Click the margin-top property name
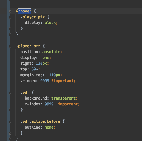Viewport: 142px width, 141px height. coord(31,75)
